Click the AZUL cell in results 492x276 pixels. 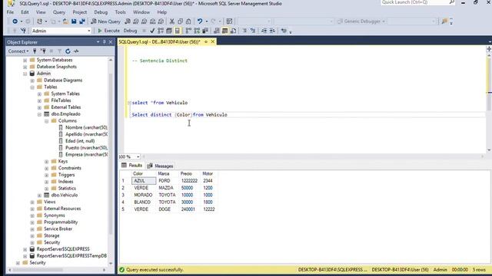[x=144, y=181]
